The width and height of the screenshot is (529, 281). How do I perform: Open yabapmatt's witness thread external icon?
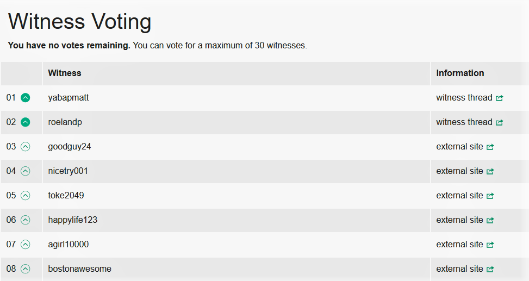499,98
